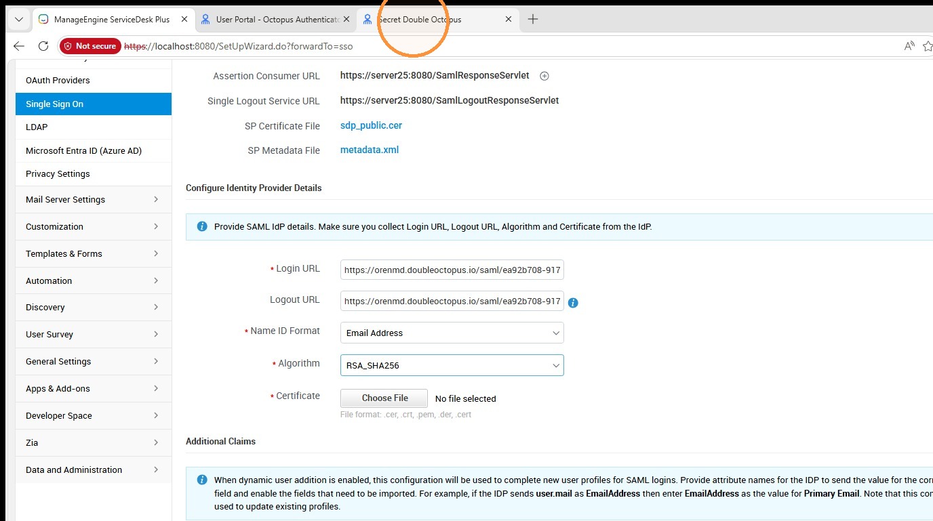Expand Templates & Forms section
Image resolution: width=933 pixels, height=521 pixels.
94,254
